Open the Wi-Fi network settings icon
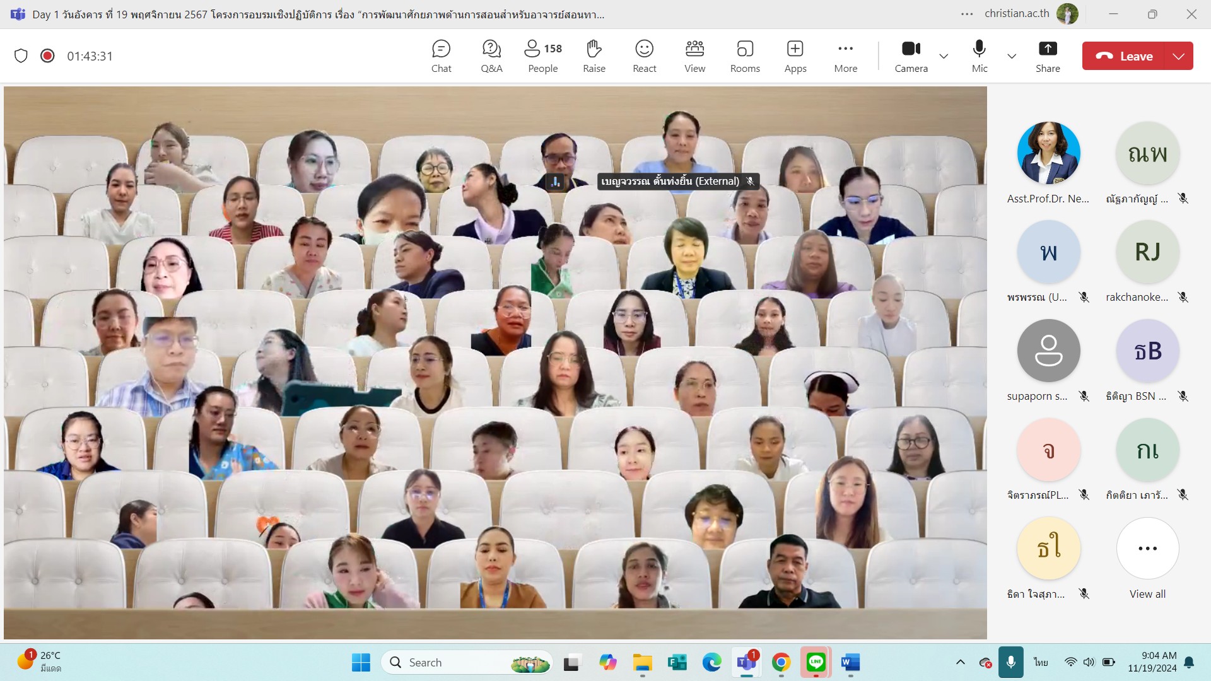The height and width of the screenshot is (681, 1211). coord(1070,662)
